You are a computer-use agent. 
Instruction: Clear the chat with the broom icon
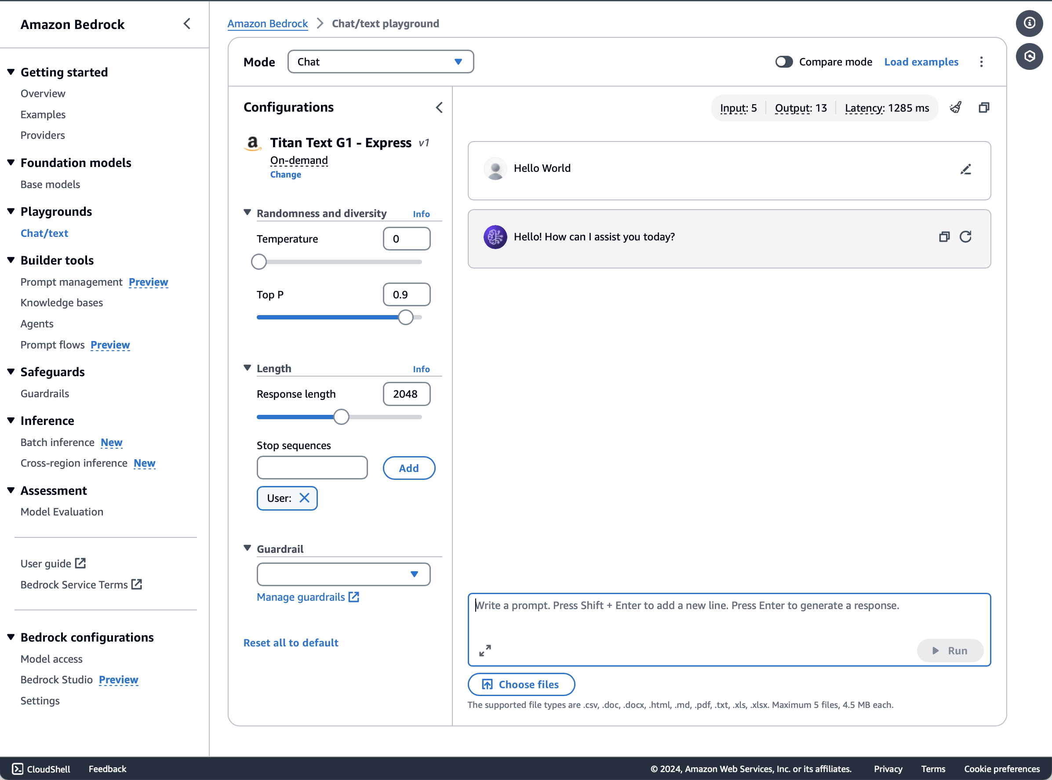point(956,108)
